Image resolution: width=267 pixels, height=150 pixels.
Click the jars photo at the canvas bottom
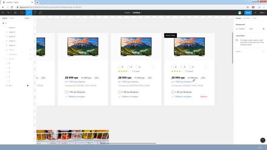click(x=73, y=137)
